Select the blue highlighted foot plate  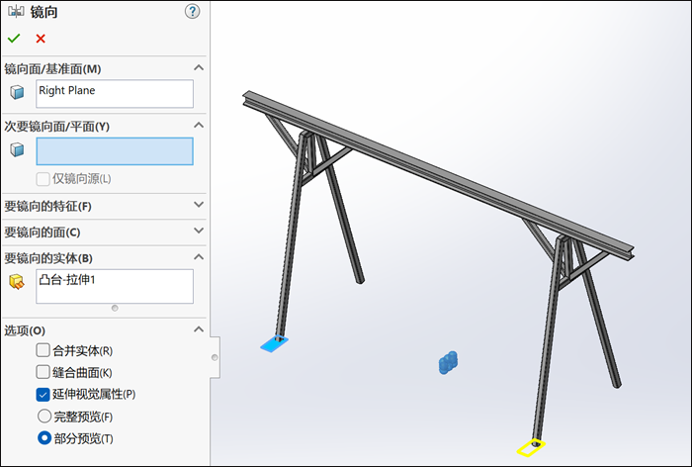click(x=274, y=343)
